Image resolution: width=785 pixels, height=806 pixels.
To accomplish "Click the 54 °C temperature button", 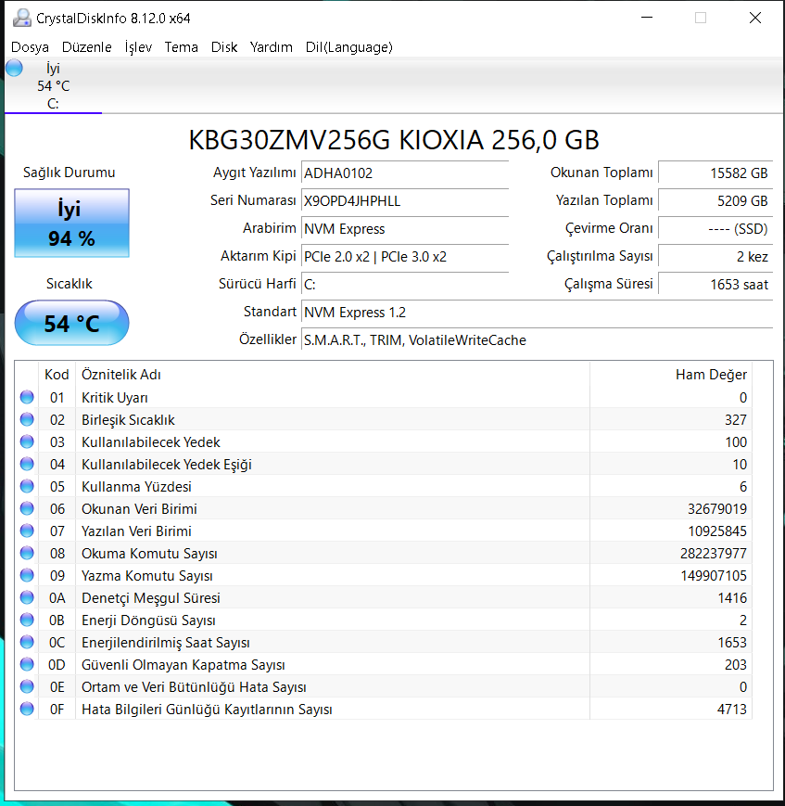I will click(72, 324).
